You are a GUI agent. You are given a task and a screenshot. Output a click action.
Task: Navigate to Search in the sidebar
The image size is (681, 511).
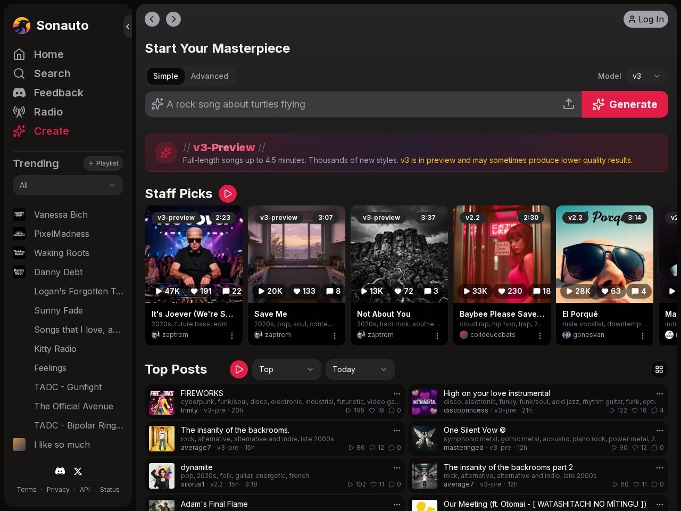(52, 73)
